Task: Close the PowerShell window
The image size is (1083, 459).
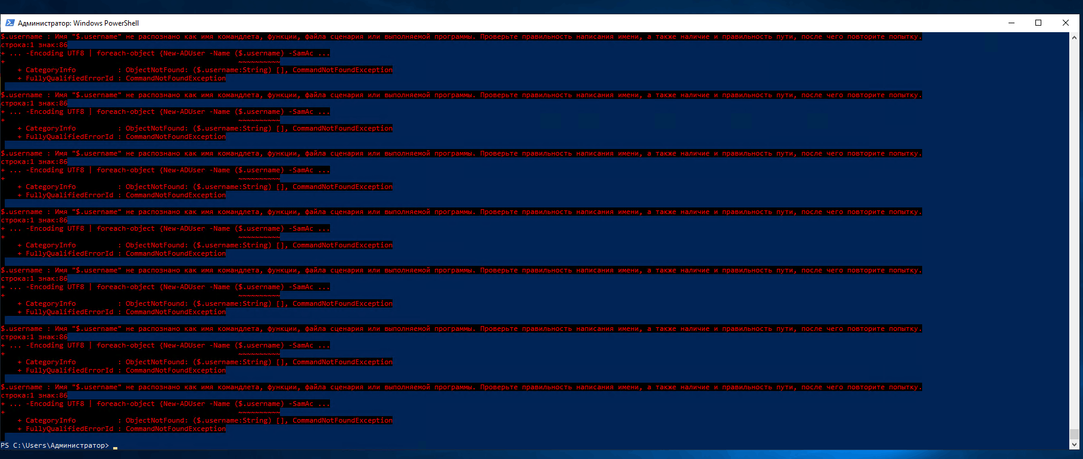Action: 1066,23
